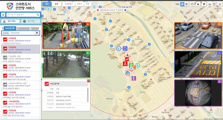Click the map zoom in plus button

click(x=220, y=18)
